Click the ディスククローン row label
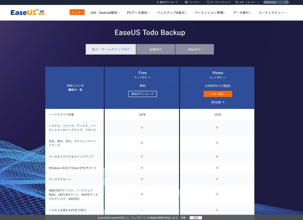Screen dimensions: 303x220 pos(60,179)
